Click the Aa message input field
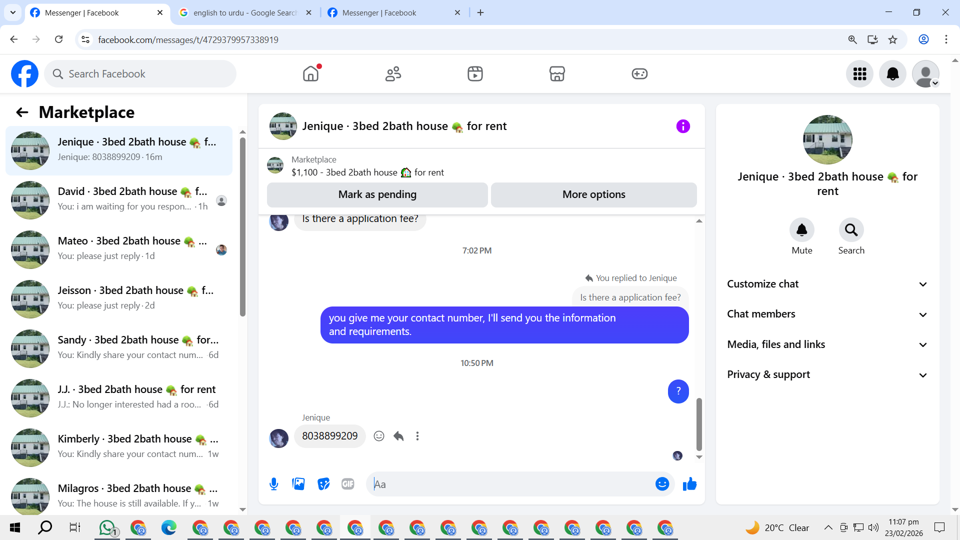 point(510,484)
